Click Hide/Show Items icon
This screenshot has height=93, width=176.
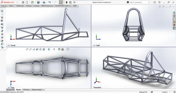[x=54, y=49]
